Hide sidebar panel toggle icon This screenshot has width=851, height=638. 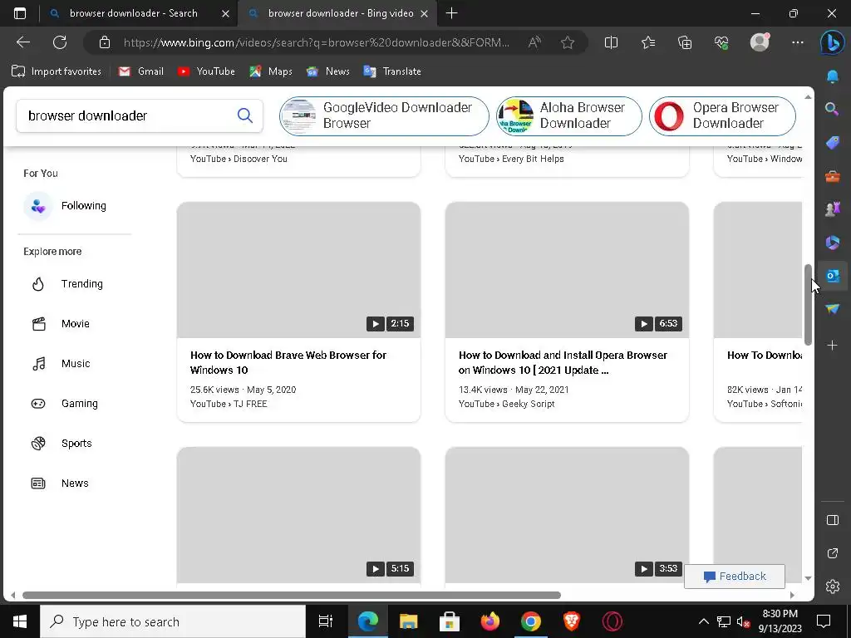point(833,520)
